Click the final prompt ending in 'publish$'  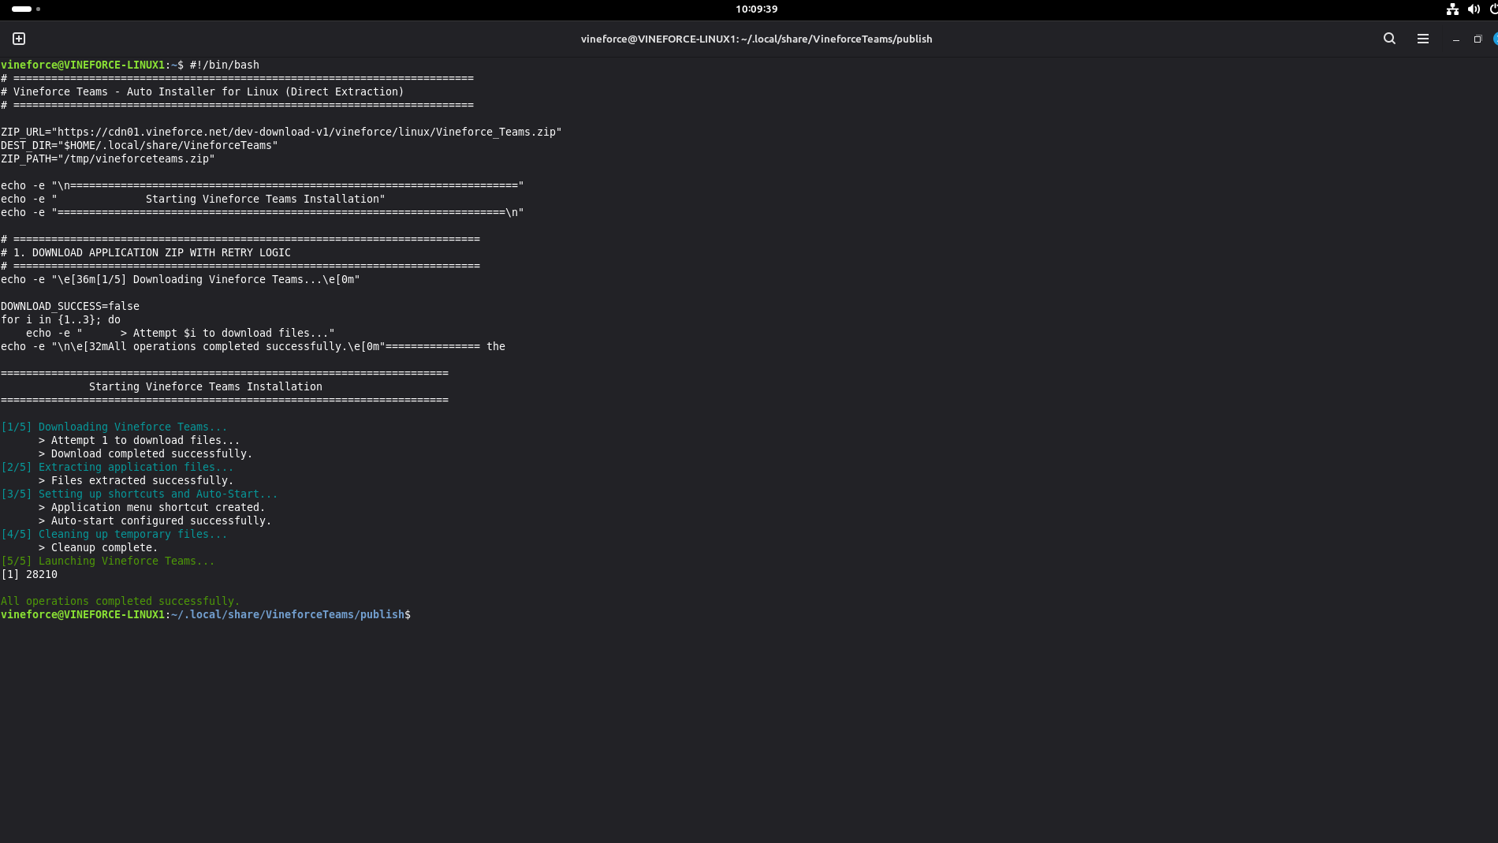pos(206,614)
